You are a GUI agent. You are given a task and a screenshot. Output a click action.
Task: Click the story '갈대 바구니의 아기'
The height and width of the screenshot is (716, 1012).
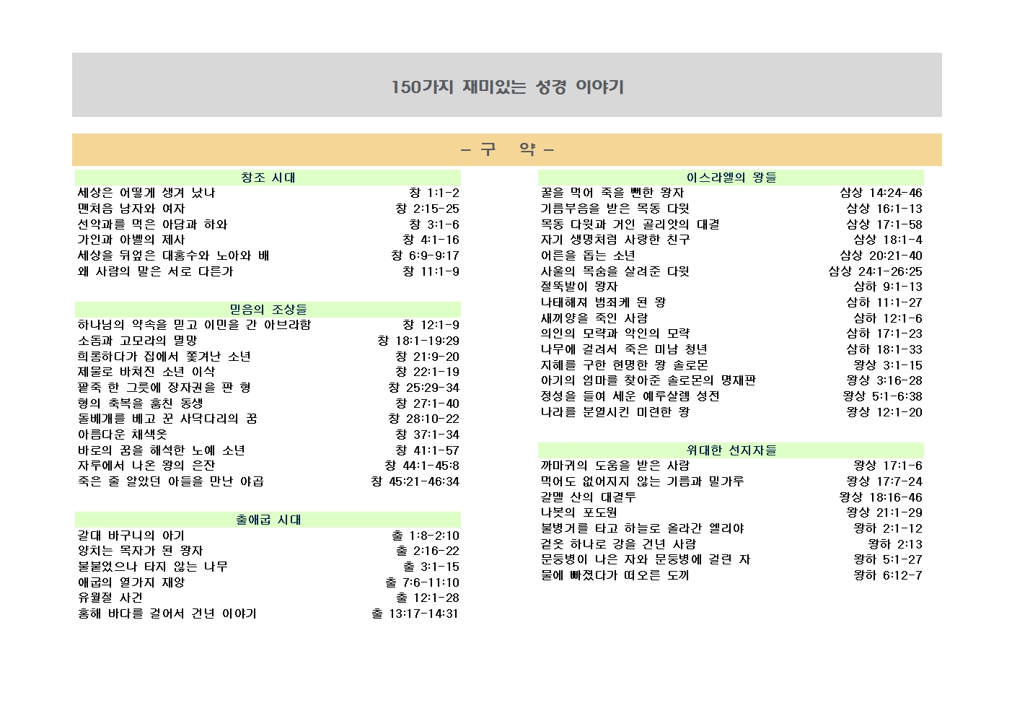click(131, 536)
